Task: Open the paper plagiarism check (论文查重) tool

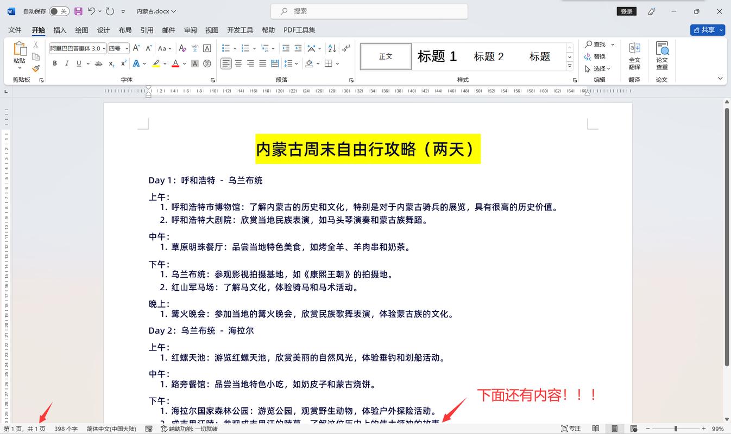Action: [x=661, y=56]
